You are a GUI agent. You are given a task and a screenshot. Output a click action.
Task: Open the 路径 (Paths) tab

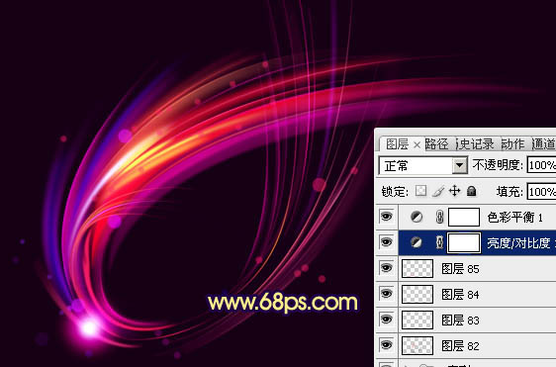point(436,144)
